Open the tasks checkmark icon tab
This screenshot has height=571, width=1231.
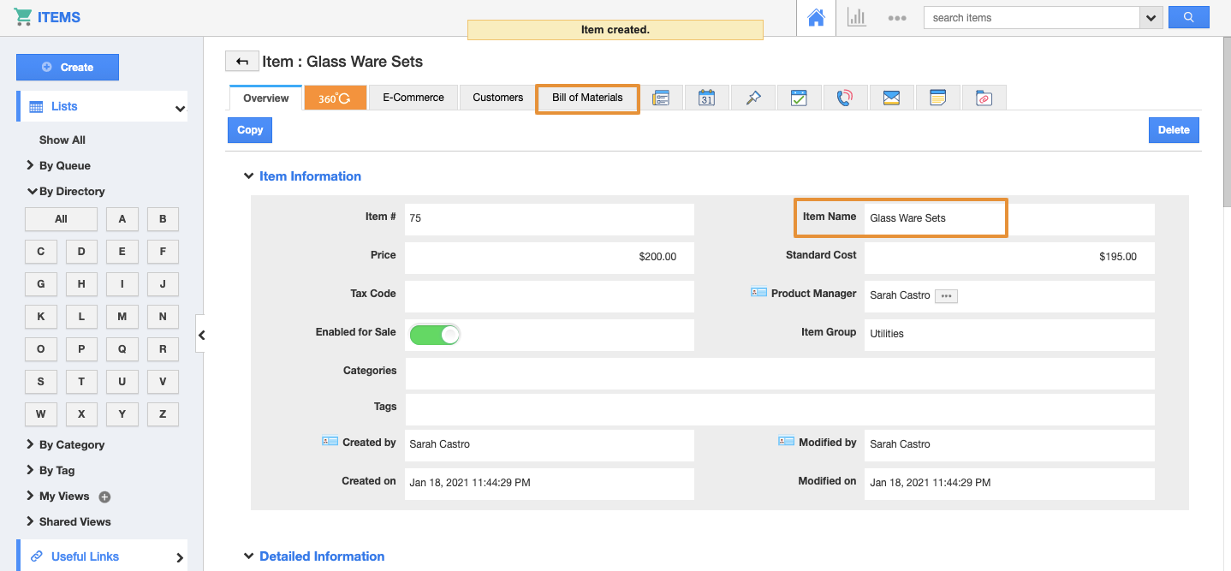(x=799, y=98)
